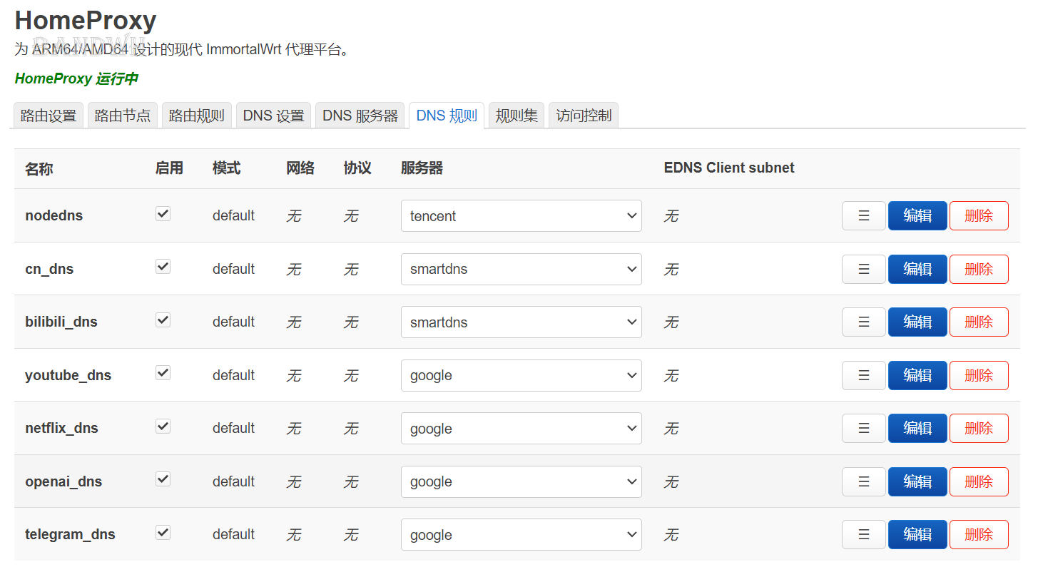Click the drag handle icon for telegram_dns
Image resolution: width=1043 pixels, height=577 pixels.
[x=863, y=534]
